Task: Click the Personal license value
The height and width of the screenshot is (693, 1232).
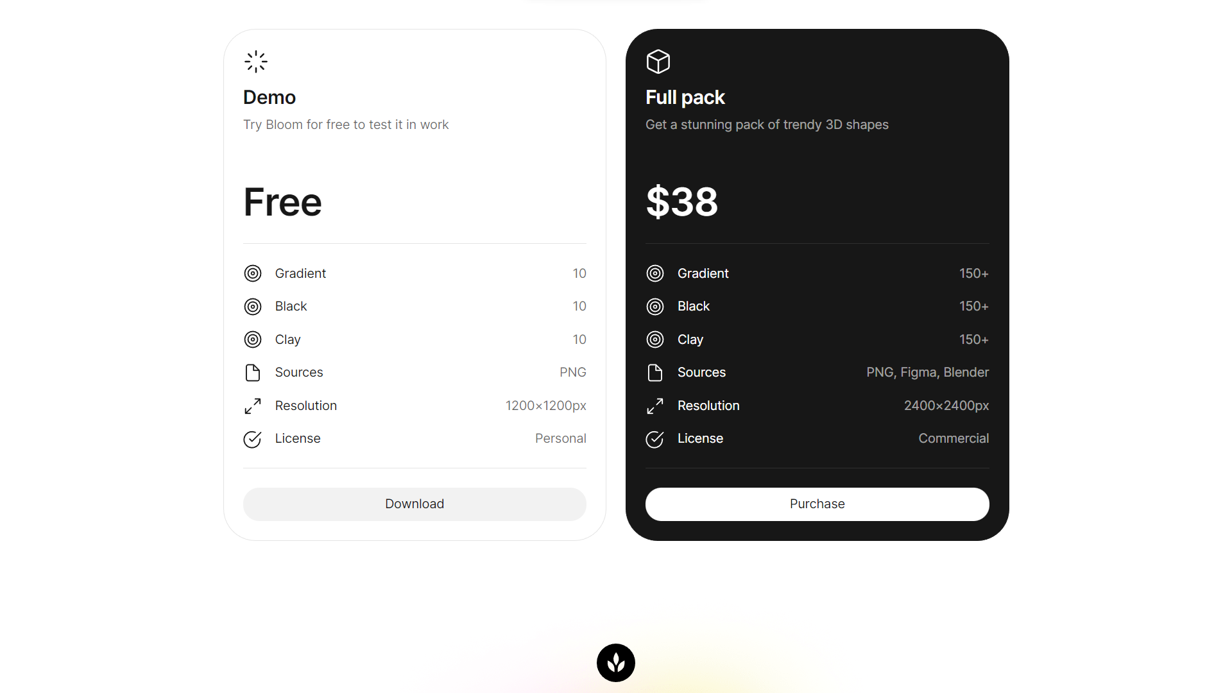Action: (561, 438)
